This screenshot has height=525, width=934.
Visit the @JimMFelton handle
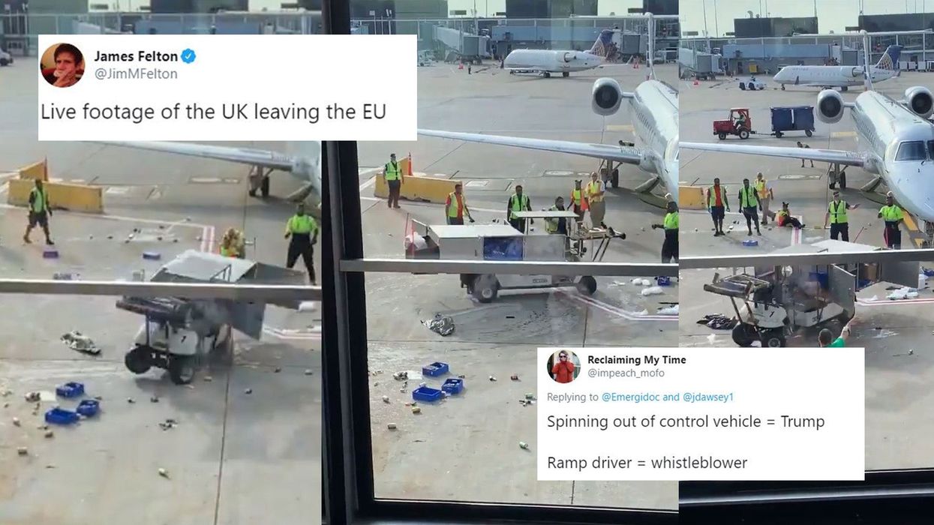pos(136,74)
